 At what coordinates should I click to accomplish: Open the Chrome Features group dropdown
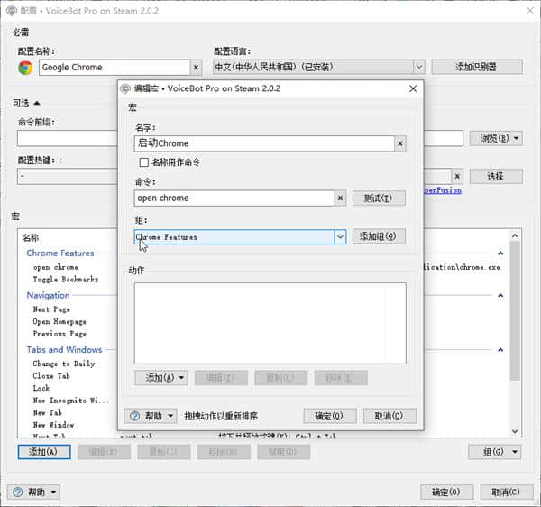pyautogui.click(x=340, y=236)
